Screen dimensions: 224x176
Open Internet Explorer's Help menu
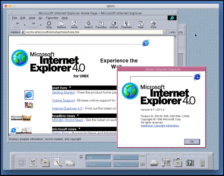pyautogui.click(x=65, y=18)
